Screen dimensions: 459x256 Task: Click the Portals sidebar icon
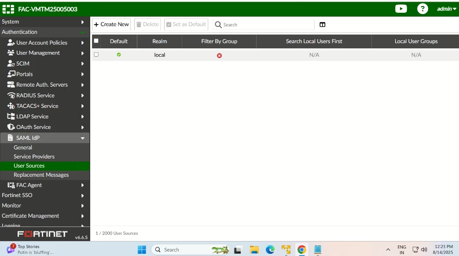[x=11, y=74]
